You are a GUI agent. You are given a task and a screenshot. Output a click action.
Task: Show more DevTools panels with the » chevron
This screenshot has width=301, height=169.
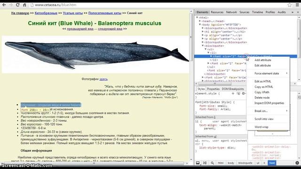click(x=293, y=12)
